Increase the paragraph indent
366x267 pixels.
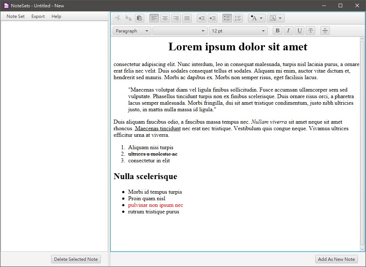coord(212,18)
